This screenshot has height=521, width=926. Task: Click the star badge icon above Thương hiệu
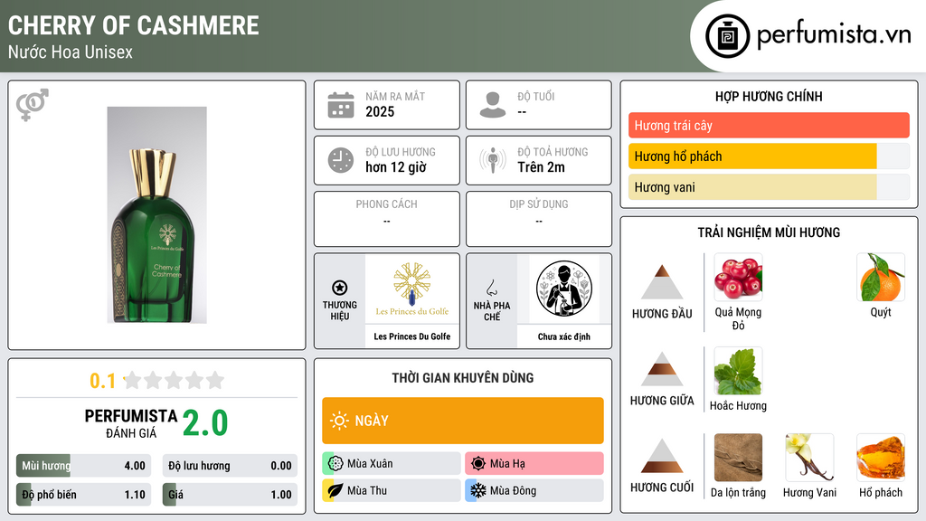(x=340, y=288)
